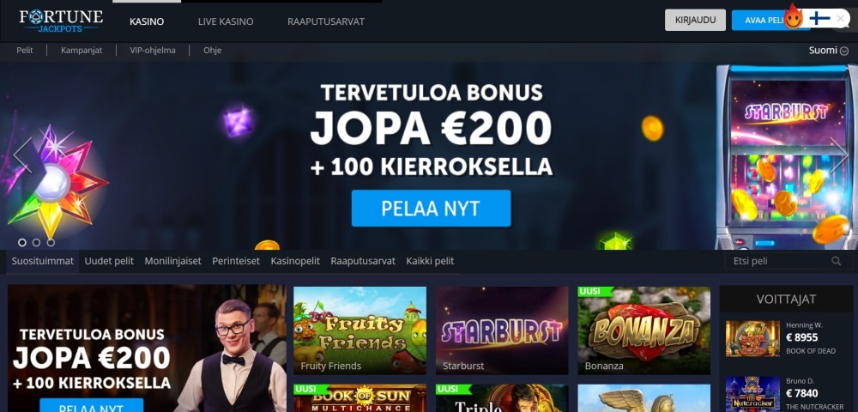Open the Suomi language dropdown
Image resolution: width=858 pixels, height=412 pixels.
click(829, 51)
